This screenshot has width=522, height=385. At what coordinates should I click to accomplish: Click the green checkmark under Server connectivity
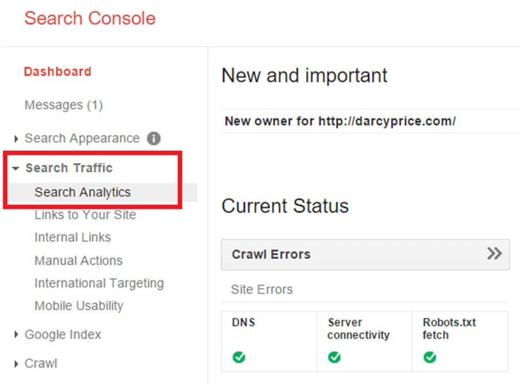click(x=334, y=357)
